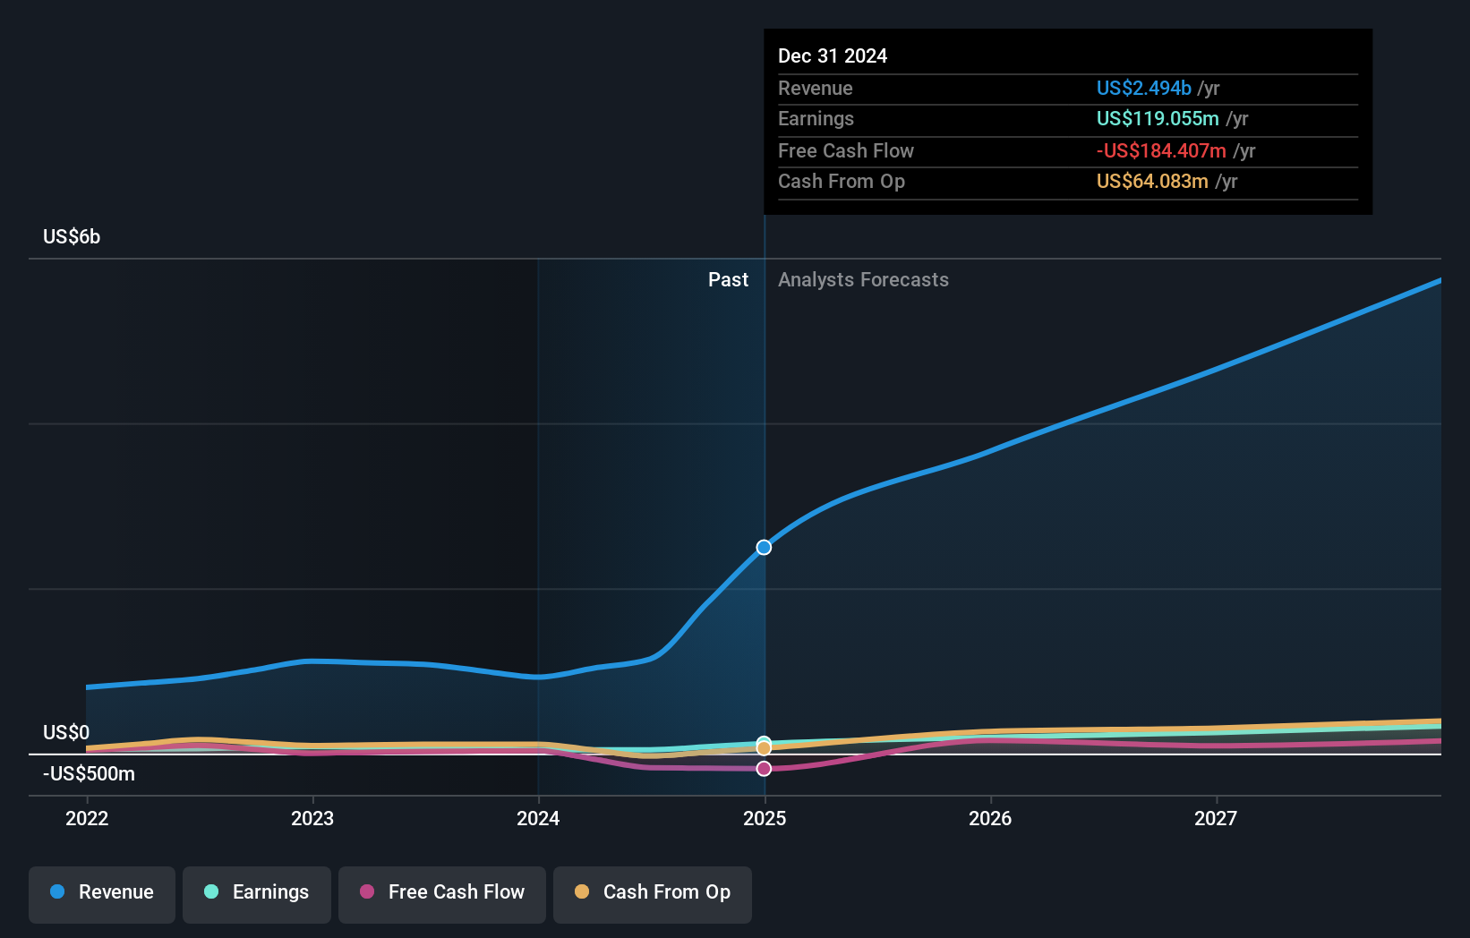Click the US$0 y-axis label

(66, 733)
